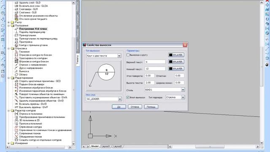Image resolution: width=270 pixels, height=152 pixels.
Task: Open BYLAYER color for 'Верхний текст'
Action: coord(176,62)
